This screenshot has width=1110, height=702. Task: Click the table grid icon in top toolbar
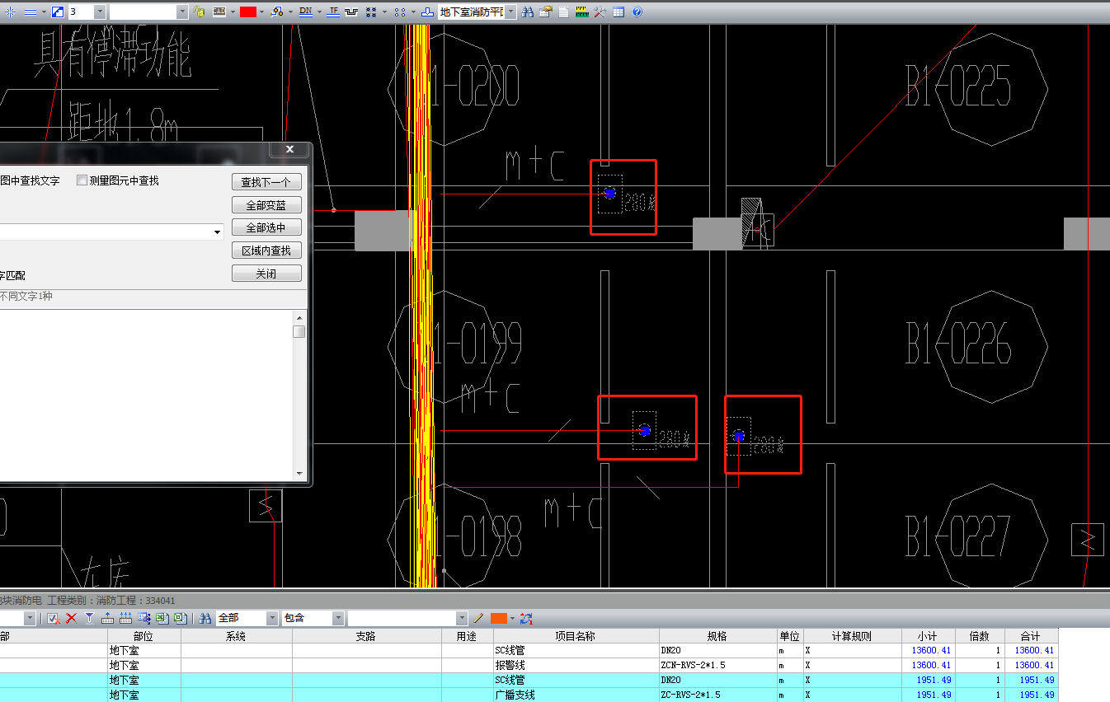[618, 12]
